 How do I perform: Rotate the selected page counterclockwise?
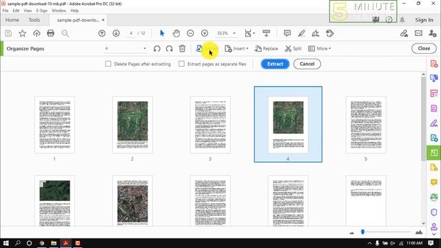157,49
